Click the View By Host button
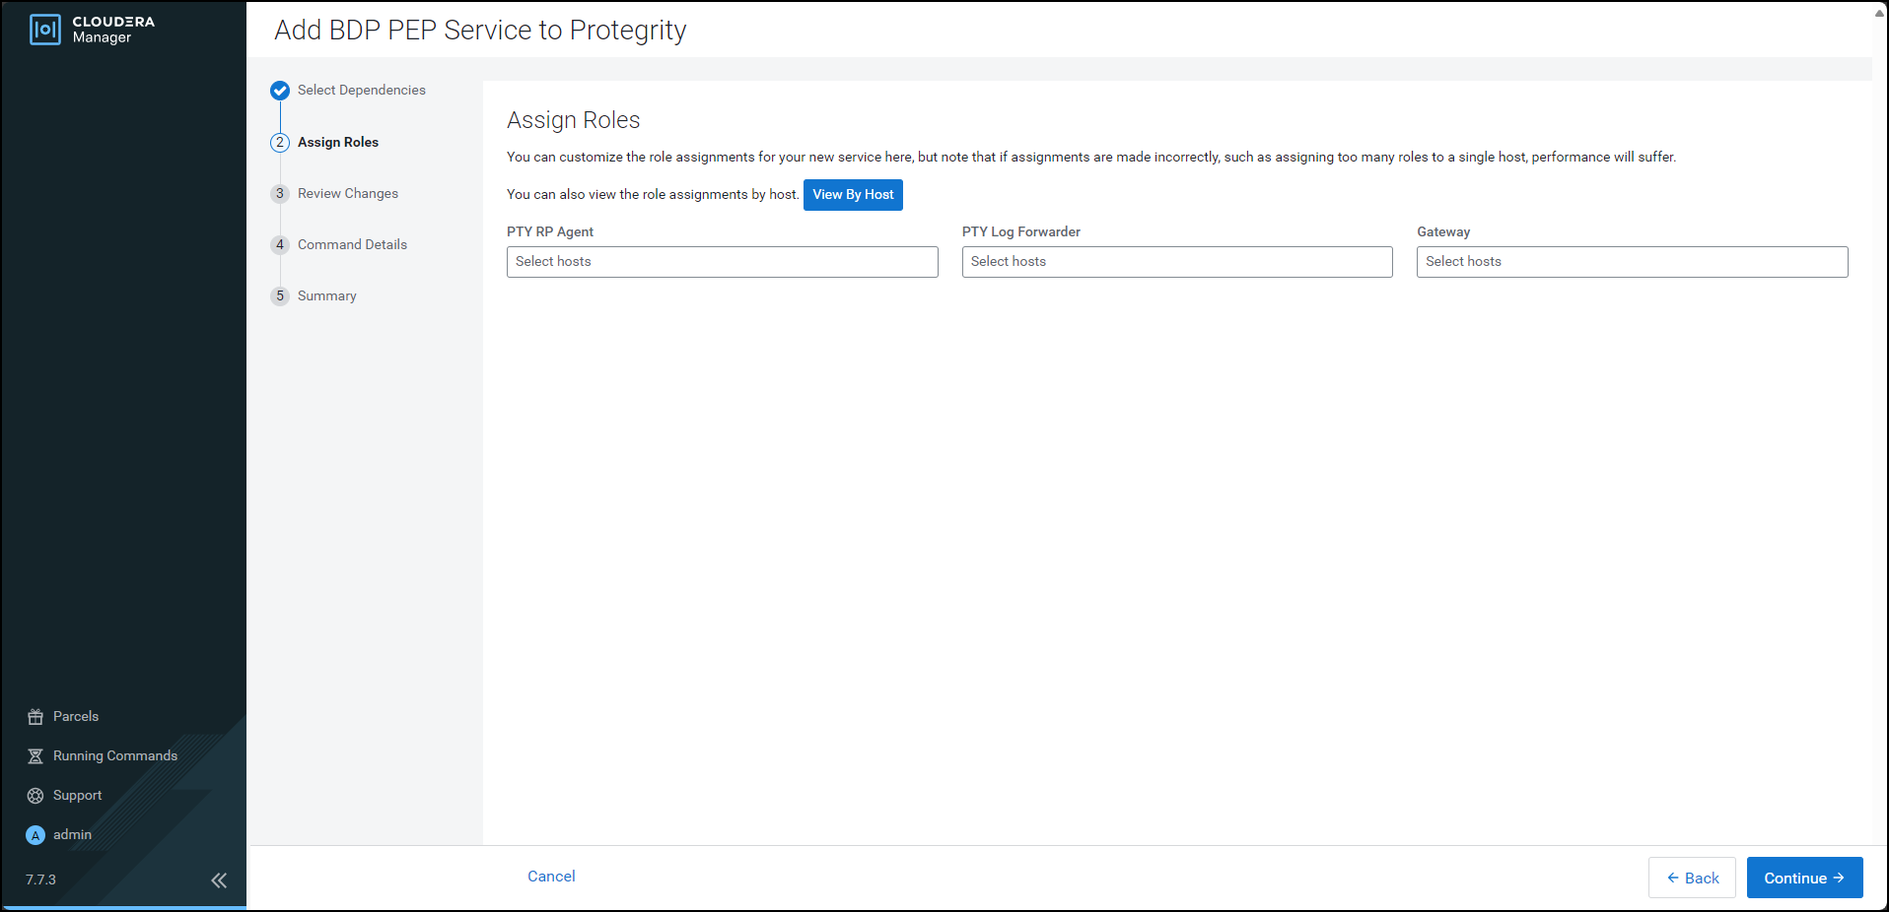 point(853,195)
